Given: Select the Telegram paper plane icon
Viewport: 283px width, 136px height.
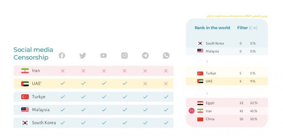Looking at the screenshot, I should 145,56.
